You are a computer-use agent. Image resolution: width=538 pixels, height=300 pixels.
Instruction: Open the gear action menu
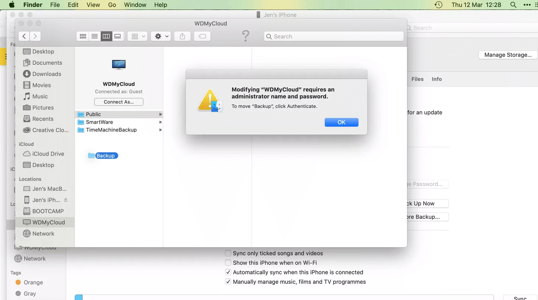point(161,36)
